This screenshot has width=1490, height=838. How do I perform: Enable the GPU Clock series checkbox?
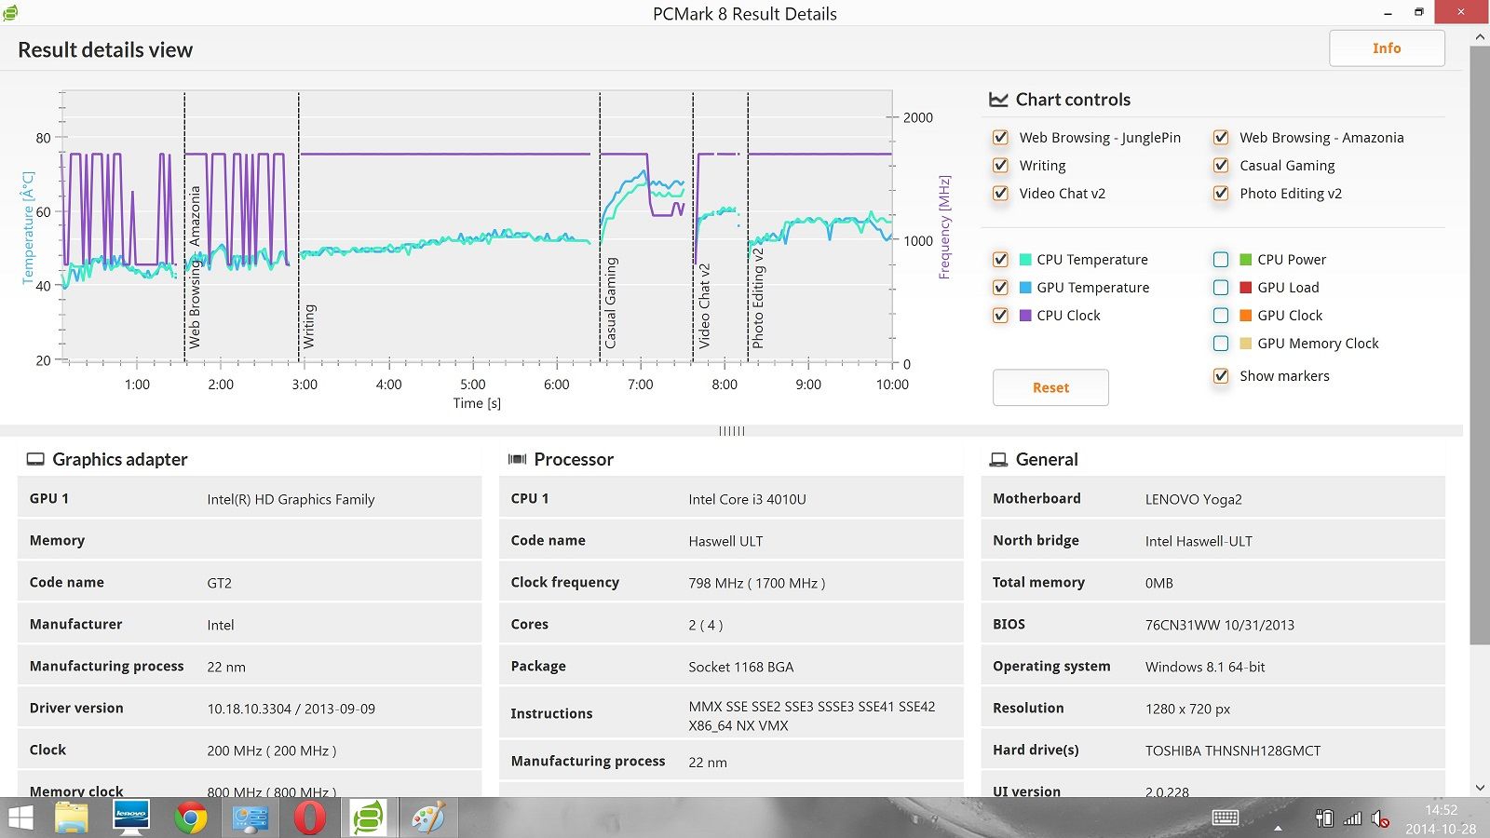coord(1221,316)
